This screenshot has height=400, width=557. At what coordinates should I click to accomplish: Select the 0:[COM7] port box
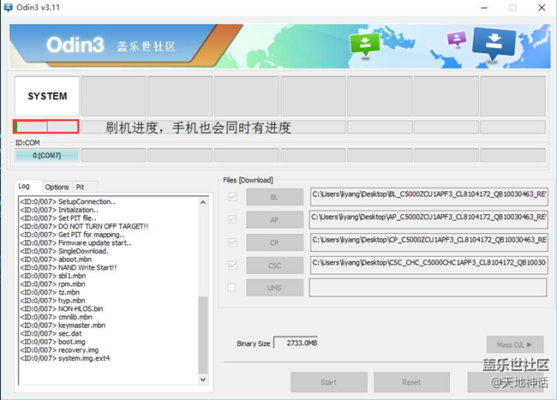(46, 155)
